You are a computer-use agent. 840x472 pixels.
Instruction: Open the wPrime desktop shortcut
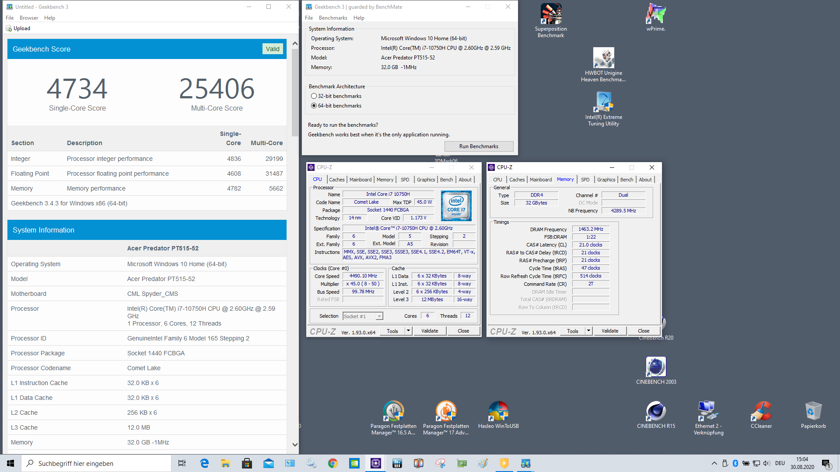[656, 17]
